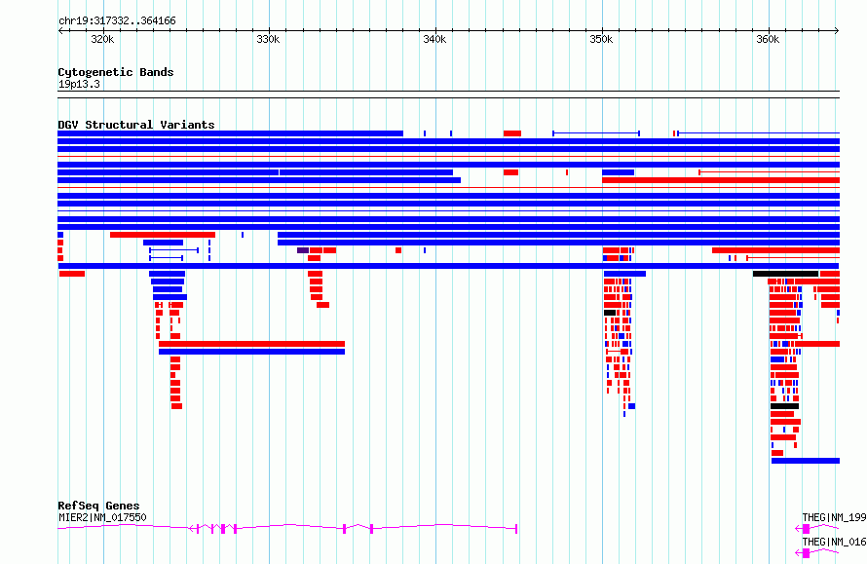Click the left arrowhead of the scale ruler
867x564 pixels.
pos(60,30)
